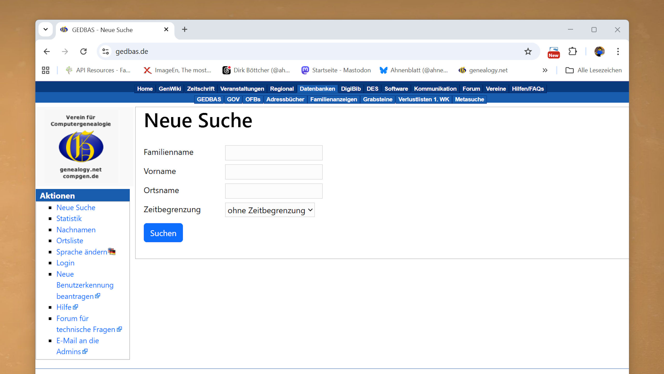Expand the hidden bookmarks chevron

[x=545, y=70]
